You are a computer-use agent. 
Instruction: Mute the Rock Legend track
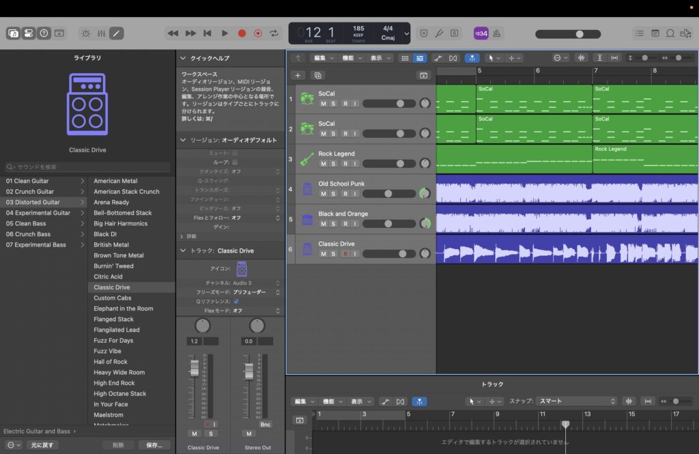tap(323, 164)
